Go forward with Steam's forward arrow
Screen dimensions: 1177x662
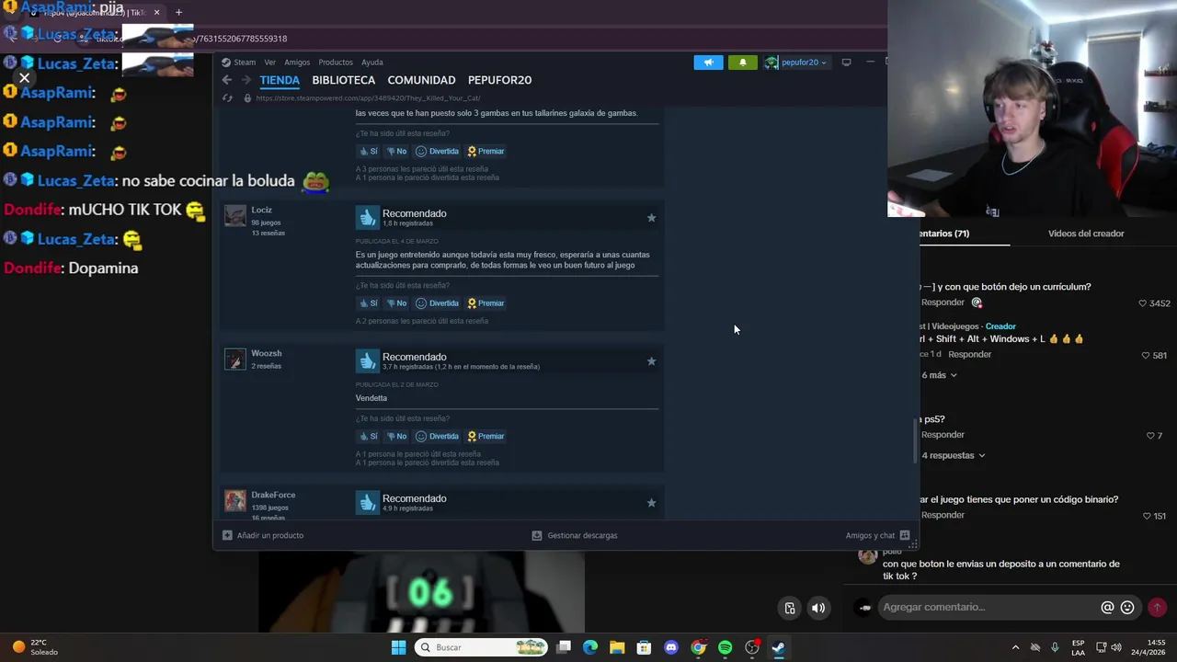click(246, 80)
